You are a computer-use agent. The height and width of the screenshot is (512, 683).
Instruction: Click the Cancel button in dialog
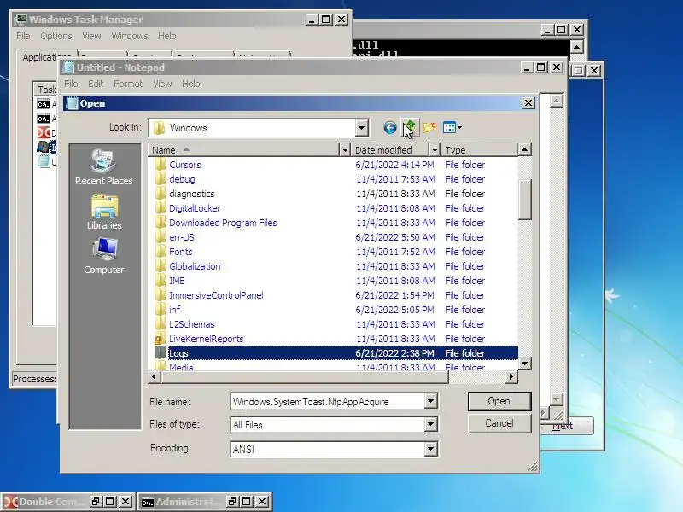click(x=499, y=423)
